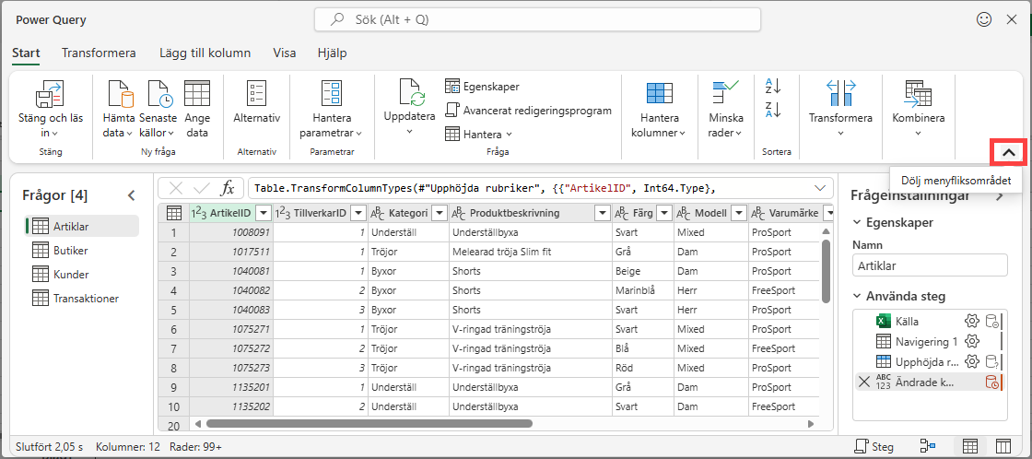Open Hämta data button
The width and height of the screenshot is (1032, 459).
click(x=119, y=109)
